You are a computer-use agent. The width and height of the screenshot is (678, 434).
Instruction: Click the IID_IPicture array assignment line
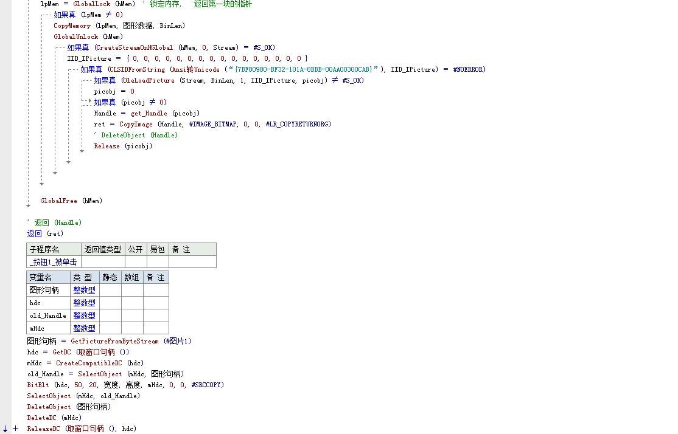[187, 58]
